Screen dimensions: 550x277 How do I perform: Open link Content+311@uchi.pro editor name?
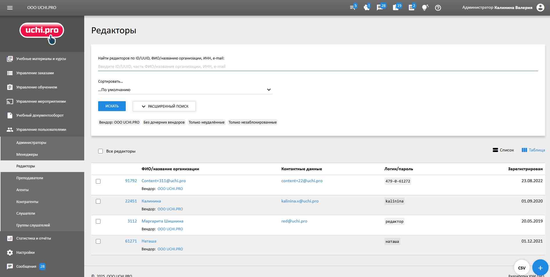point(163,181)
